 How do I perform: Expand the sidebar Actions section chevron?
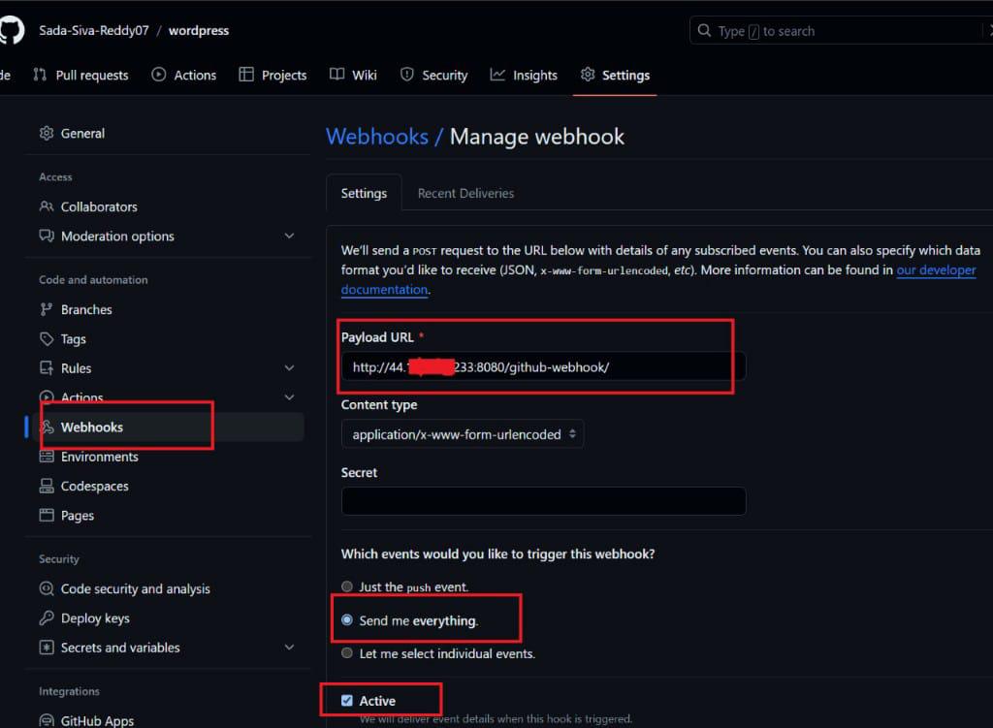pyautogui.click(x=289, y=396)
